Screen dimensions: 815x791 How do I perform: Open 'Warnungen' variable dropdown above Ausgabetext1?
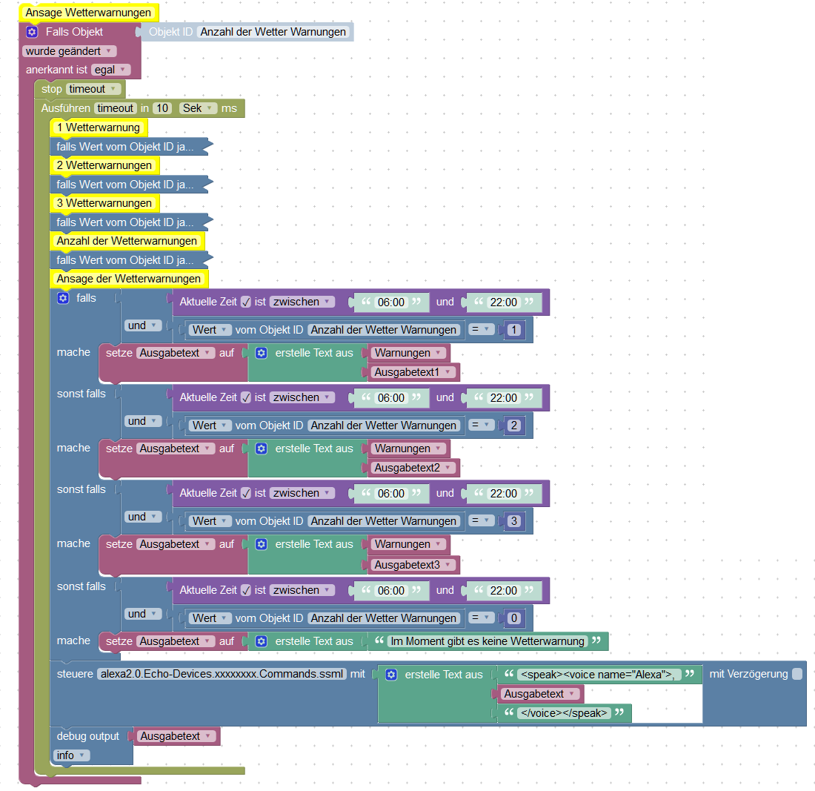[x=408, y=353]
